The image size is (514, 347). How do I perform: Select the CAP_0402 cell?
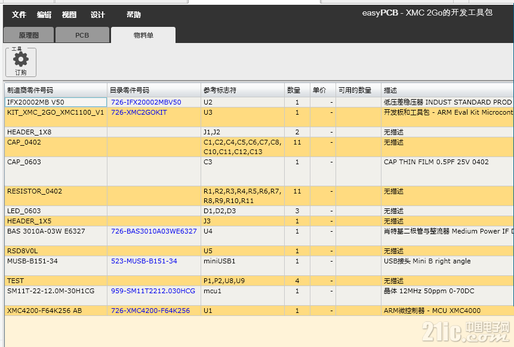tap(56, 147)
